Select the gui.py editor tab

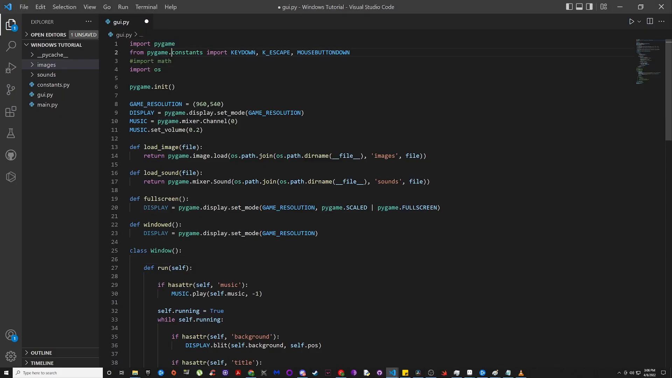(121, 22)
